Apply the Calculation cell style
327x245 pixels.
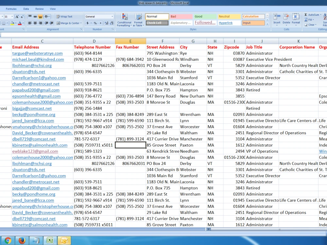[253, 16]
